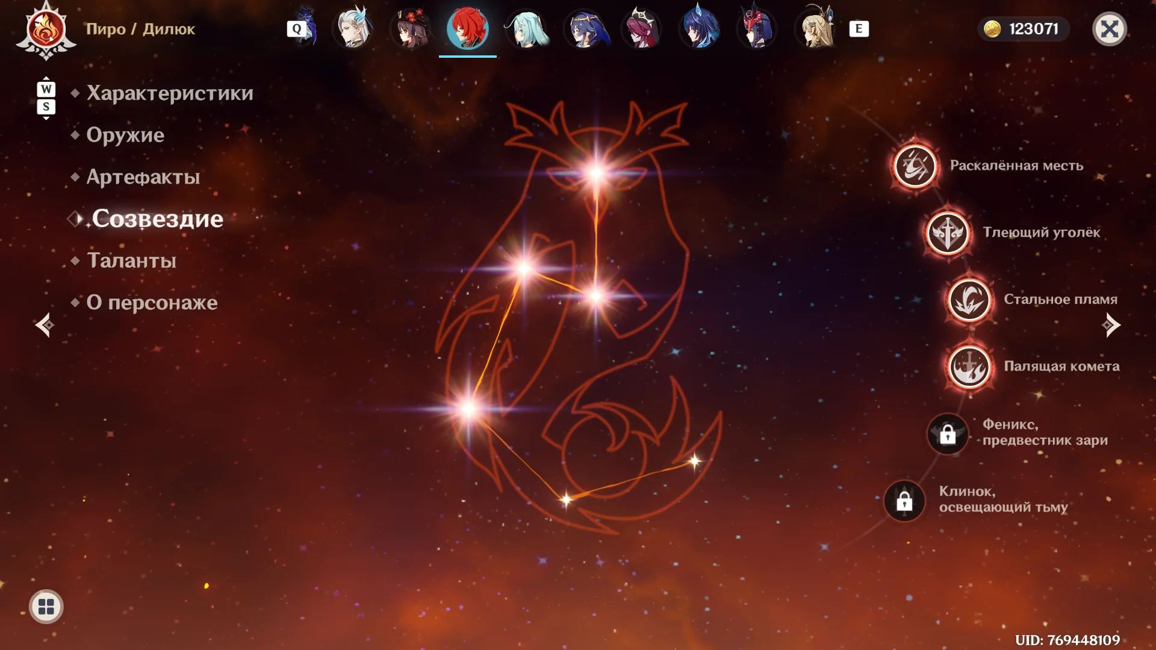The height and width of the screenshot is (650, 1156).
Task: Select the portrait with red-flowered hat
Action: [410, 28]
